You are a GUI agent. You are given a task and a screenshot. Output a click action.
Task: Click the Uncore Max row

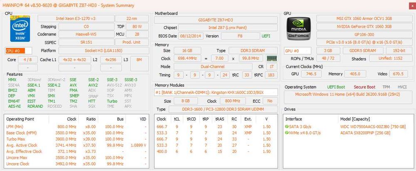[76, 157]
